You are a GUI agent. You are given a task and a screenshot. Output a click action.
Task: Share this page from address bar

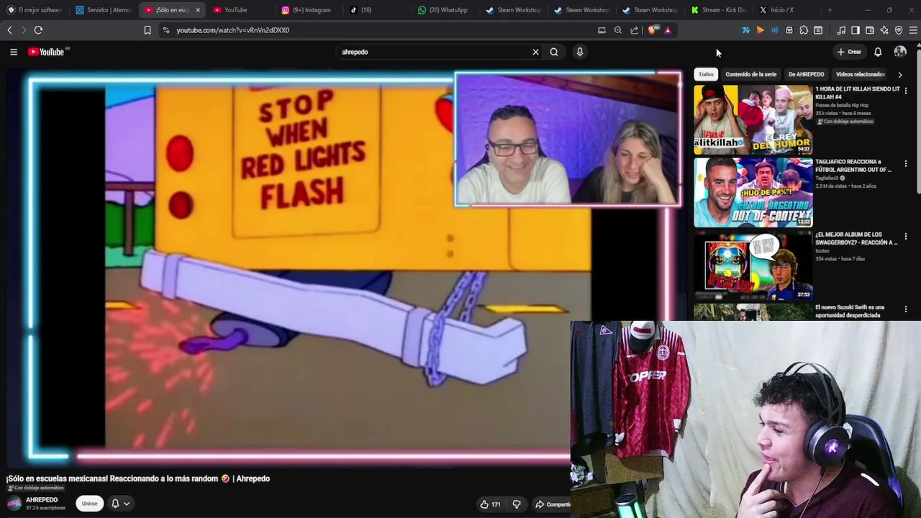[x=635, y=30]
